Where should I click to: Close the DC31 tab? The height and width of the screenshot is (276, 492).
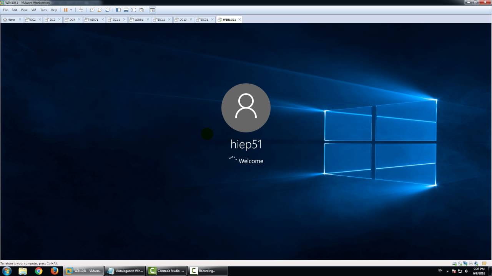pyautogui.click(x=212, y=20)
